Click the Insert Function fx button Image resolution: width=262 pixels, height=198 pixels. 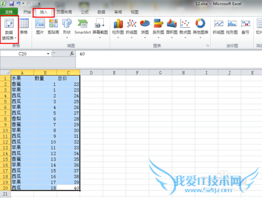[72, 54]
